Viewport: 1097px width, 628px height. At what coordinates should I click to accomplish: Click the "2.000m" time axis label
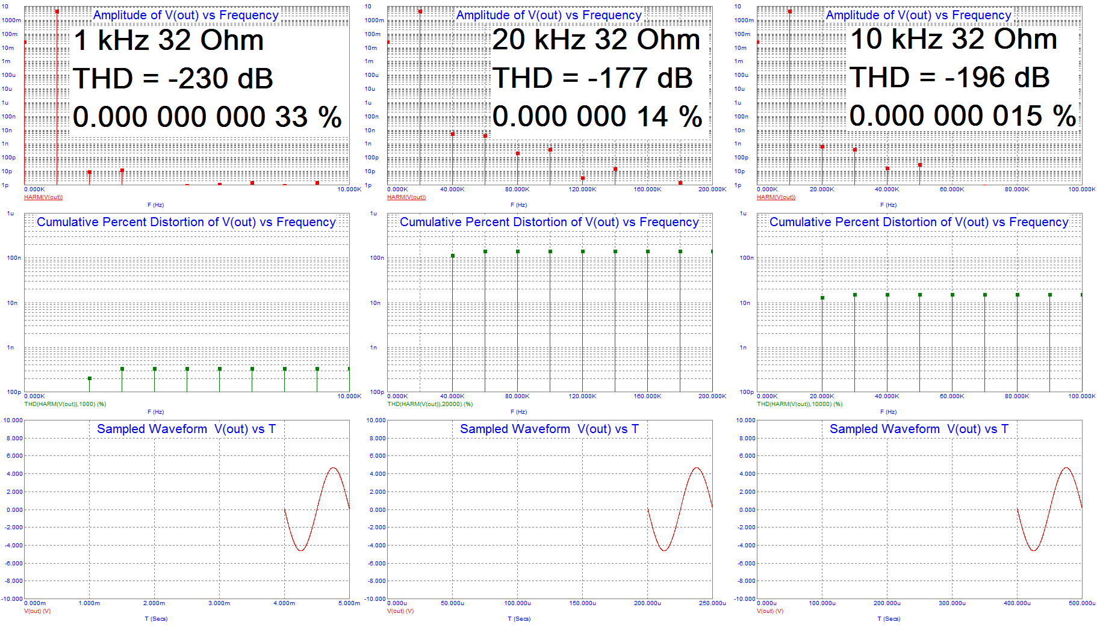click(x=154, y=603)
